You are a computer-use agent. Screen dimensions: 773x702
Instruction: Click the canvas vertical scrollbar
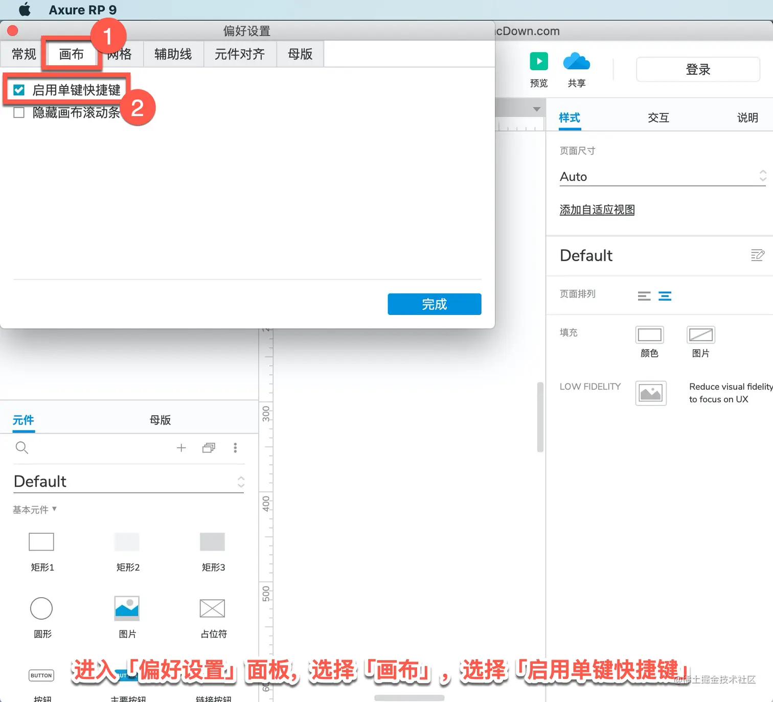coord(540,417)
